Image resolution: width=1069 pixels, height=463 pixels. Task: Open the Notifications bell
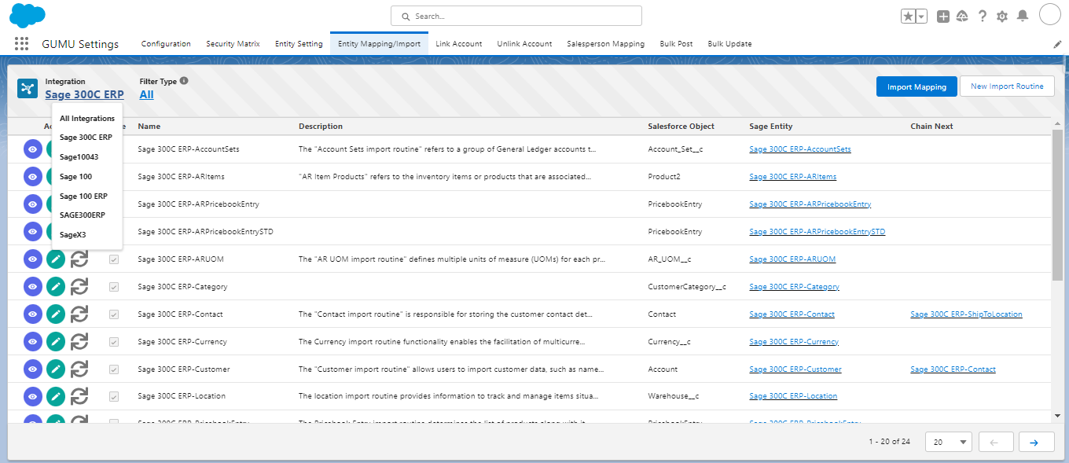(x=1022, y=17)
